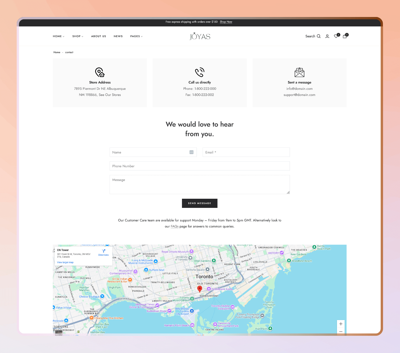Click Billy Bishop Toronto City Airport marker

coord(192,311)
